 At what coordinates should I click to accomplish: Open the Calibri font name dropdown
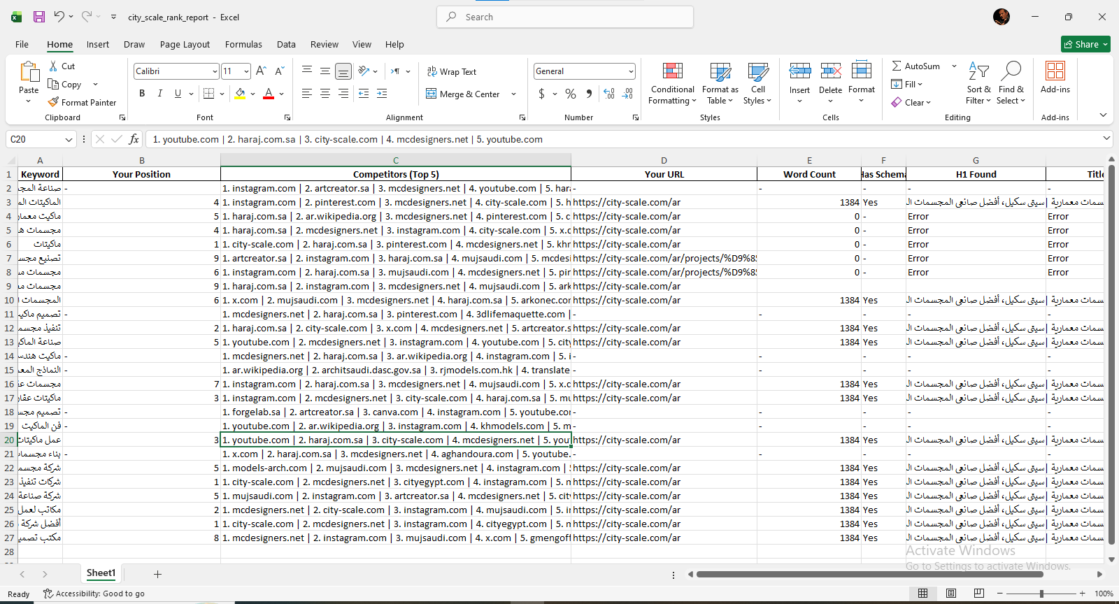coord(215,71)
